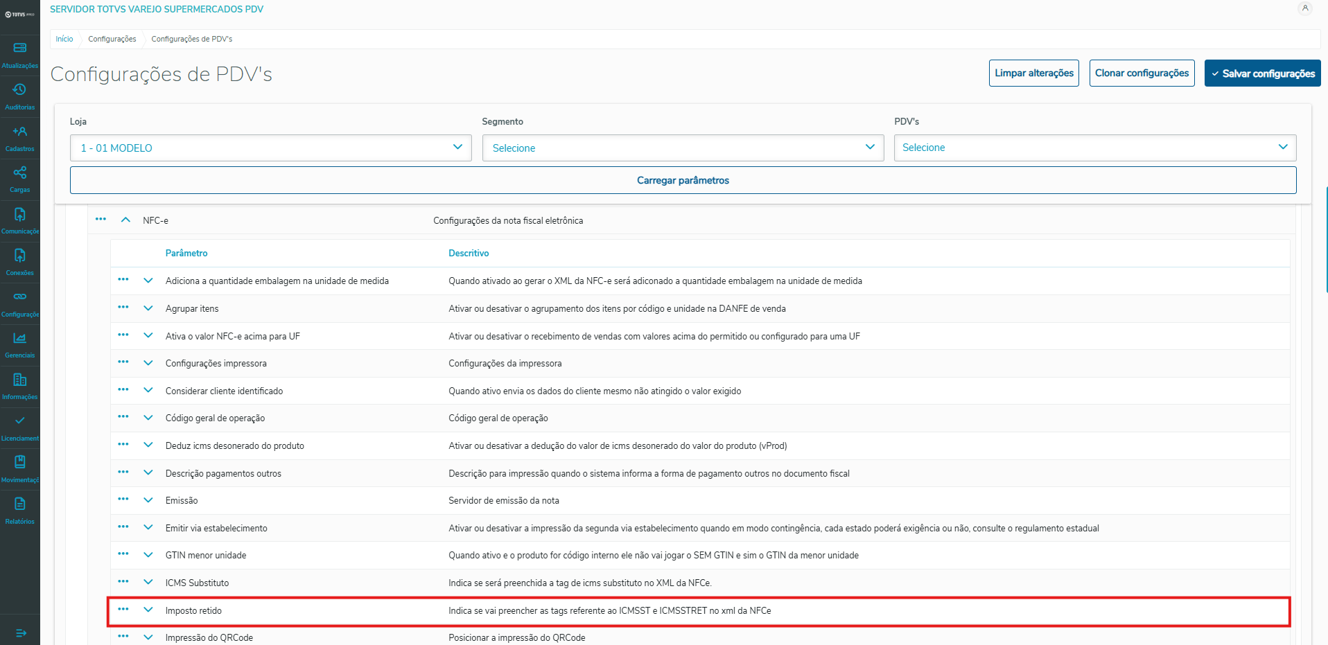
Task: Open Atualizações in the sidebar
Action: [x=19, y=55]
